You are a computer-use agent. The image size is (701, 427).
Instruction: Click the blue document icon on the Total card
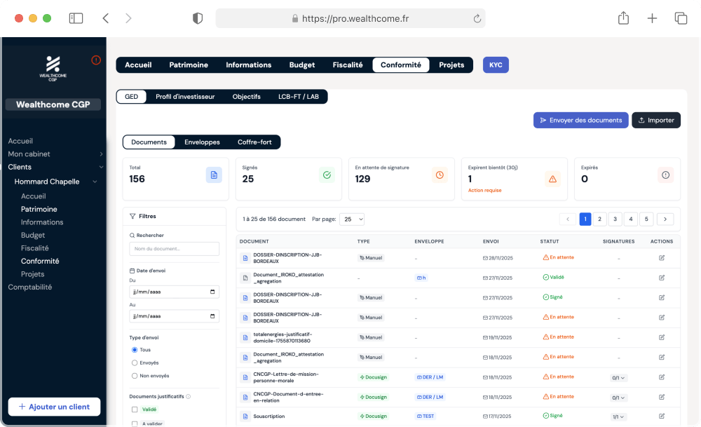[x=213, y=175]
